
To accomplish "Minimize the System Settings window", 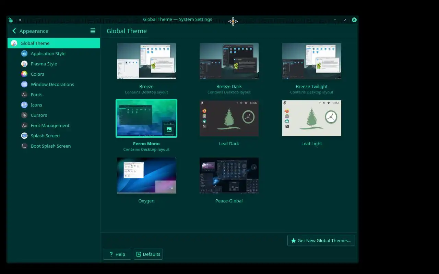I will 335,20.
